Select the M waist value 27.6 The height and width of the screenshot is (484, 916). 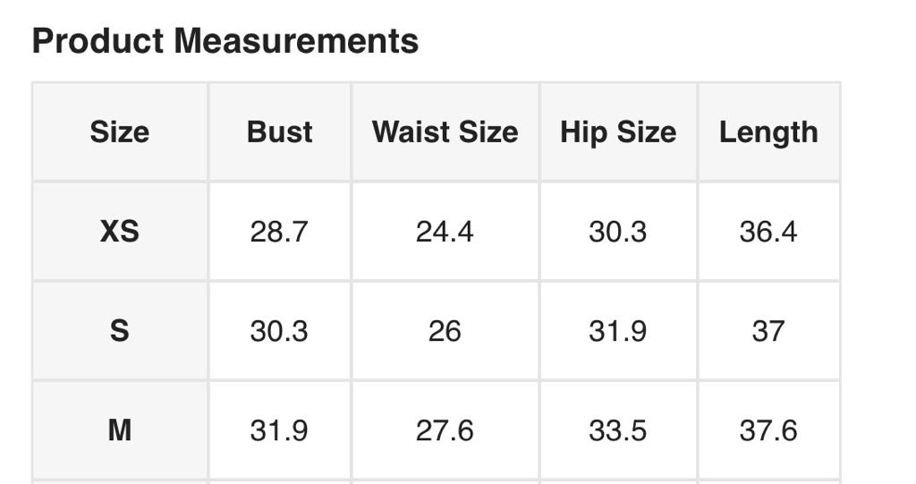click(445, 430)
